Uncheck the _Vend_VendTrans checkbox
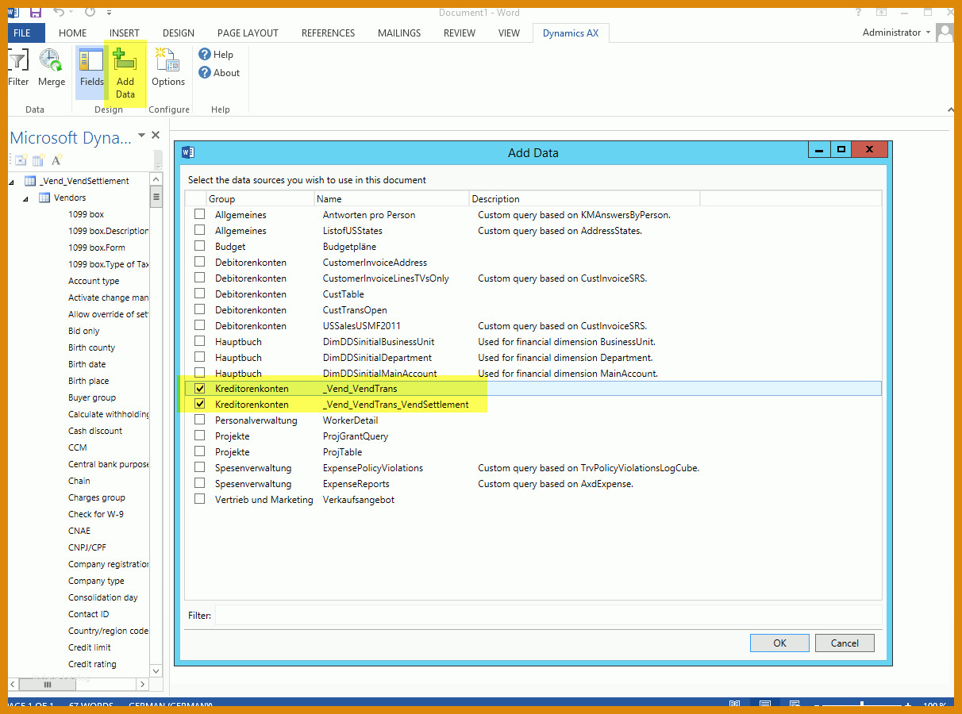This screenshot has width=962, height=714. pos(200,389)
